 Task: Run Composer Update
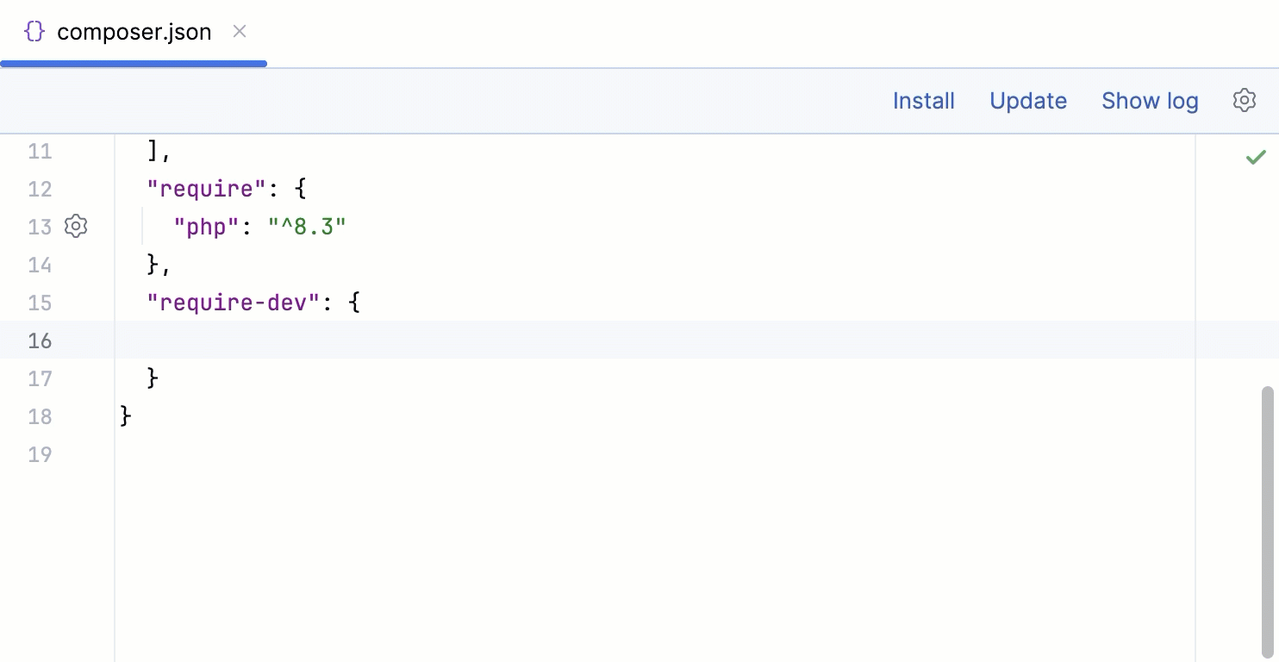pyautogui.click(x=1027, y=100)
